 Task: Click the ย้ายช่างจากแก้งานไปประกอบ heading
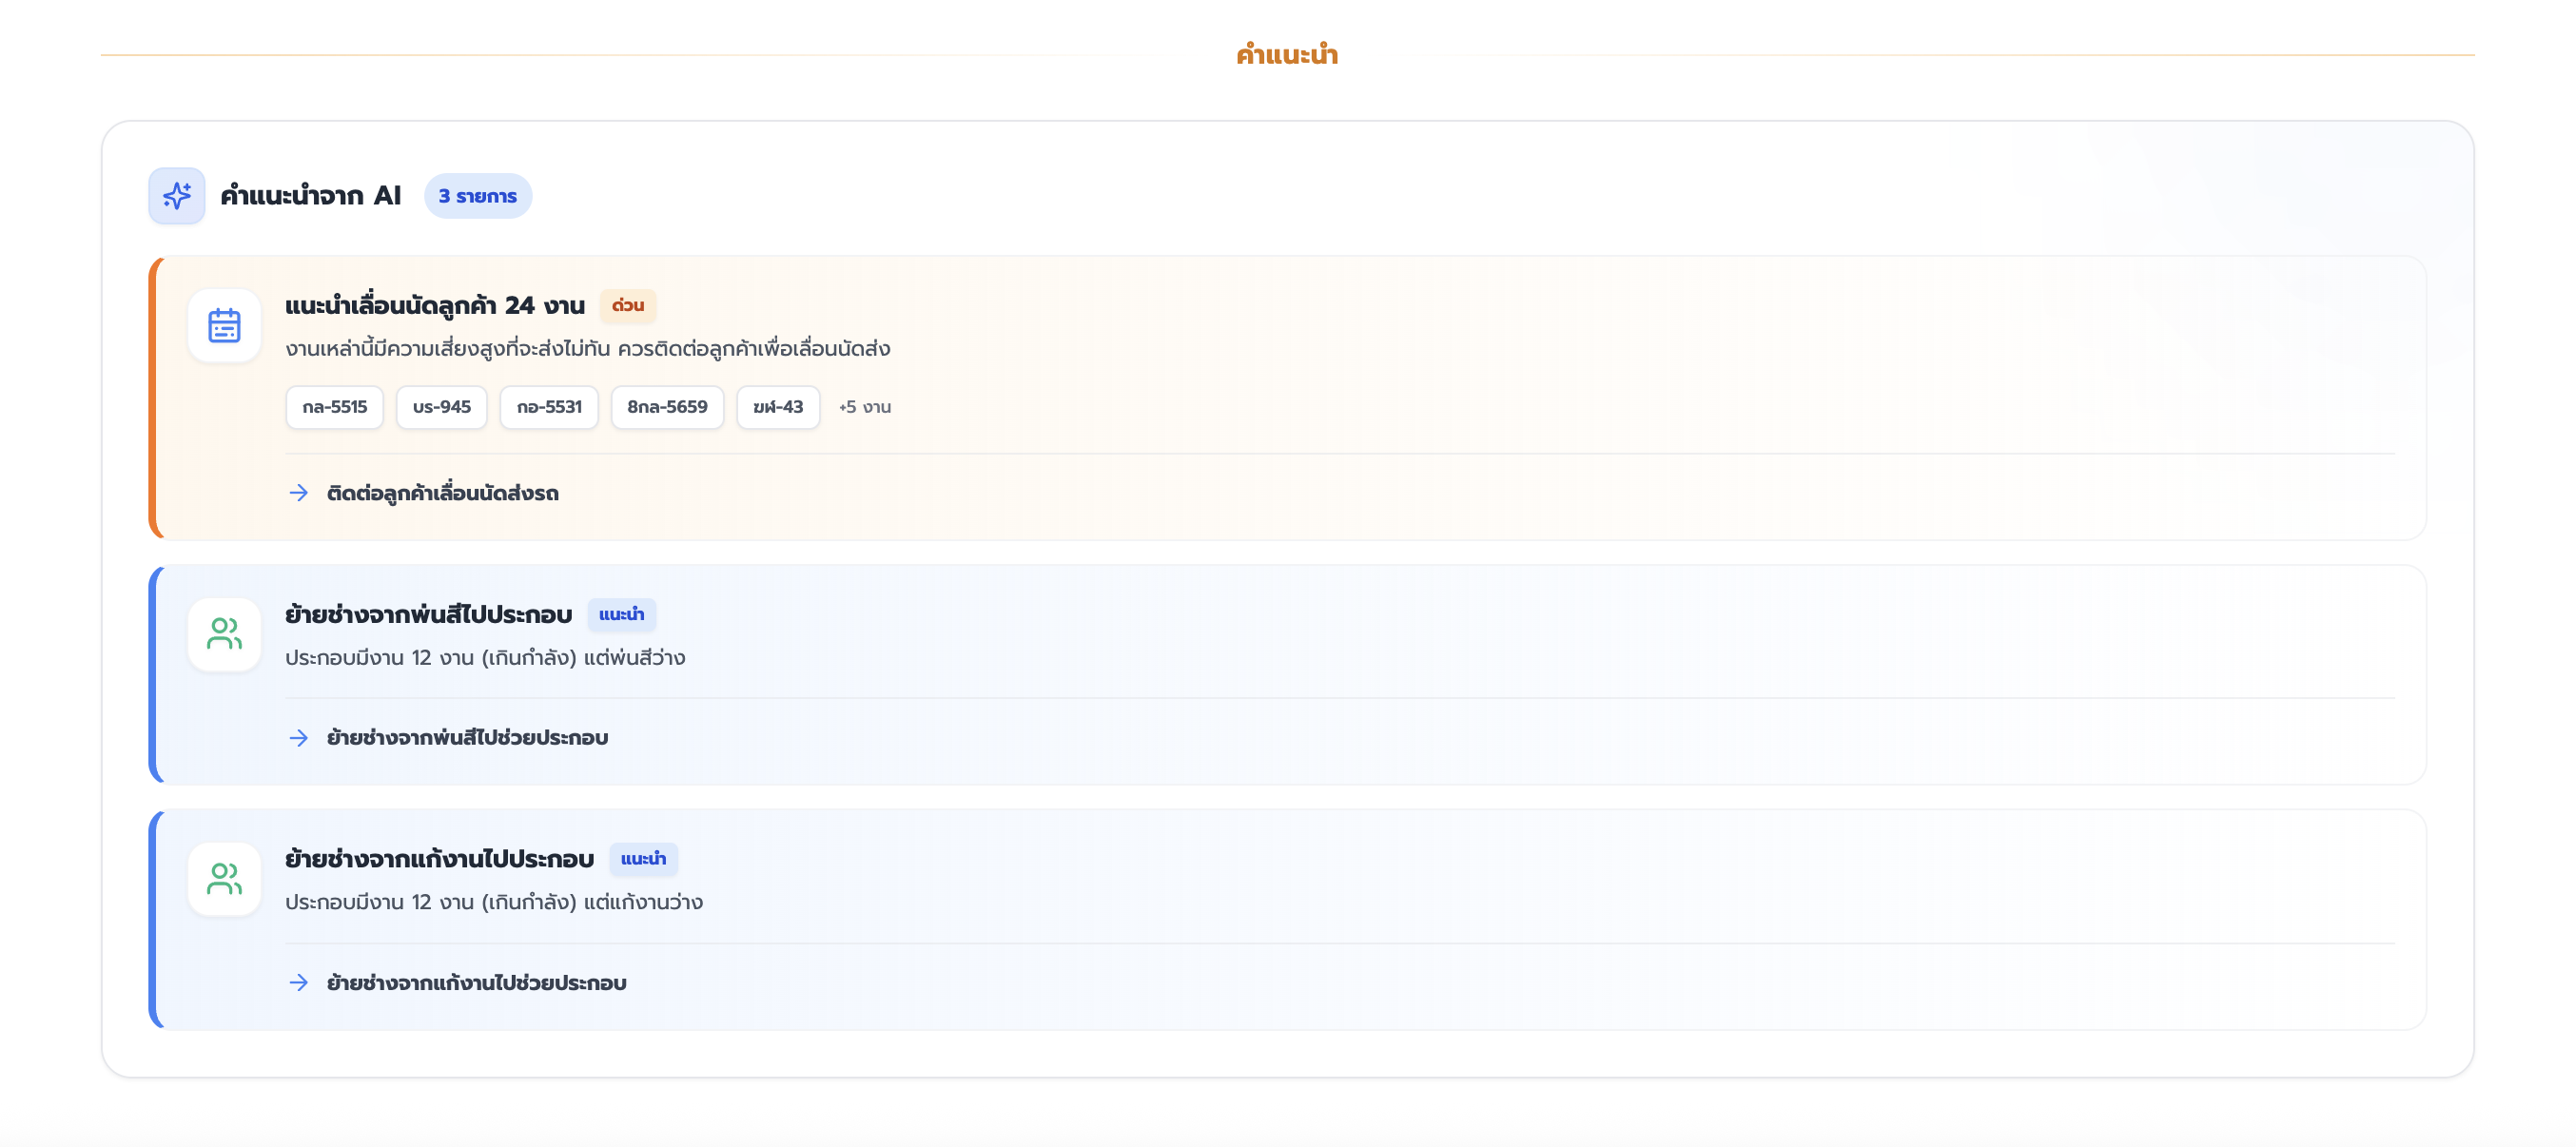point(440,859)
